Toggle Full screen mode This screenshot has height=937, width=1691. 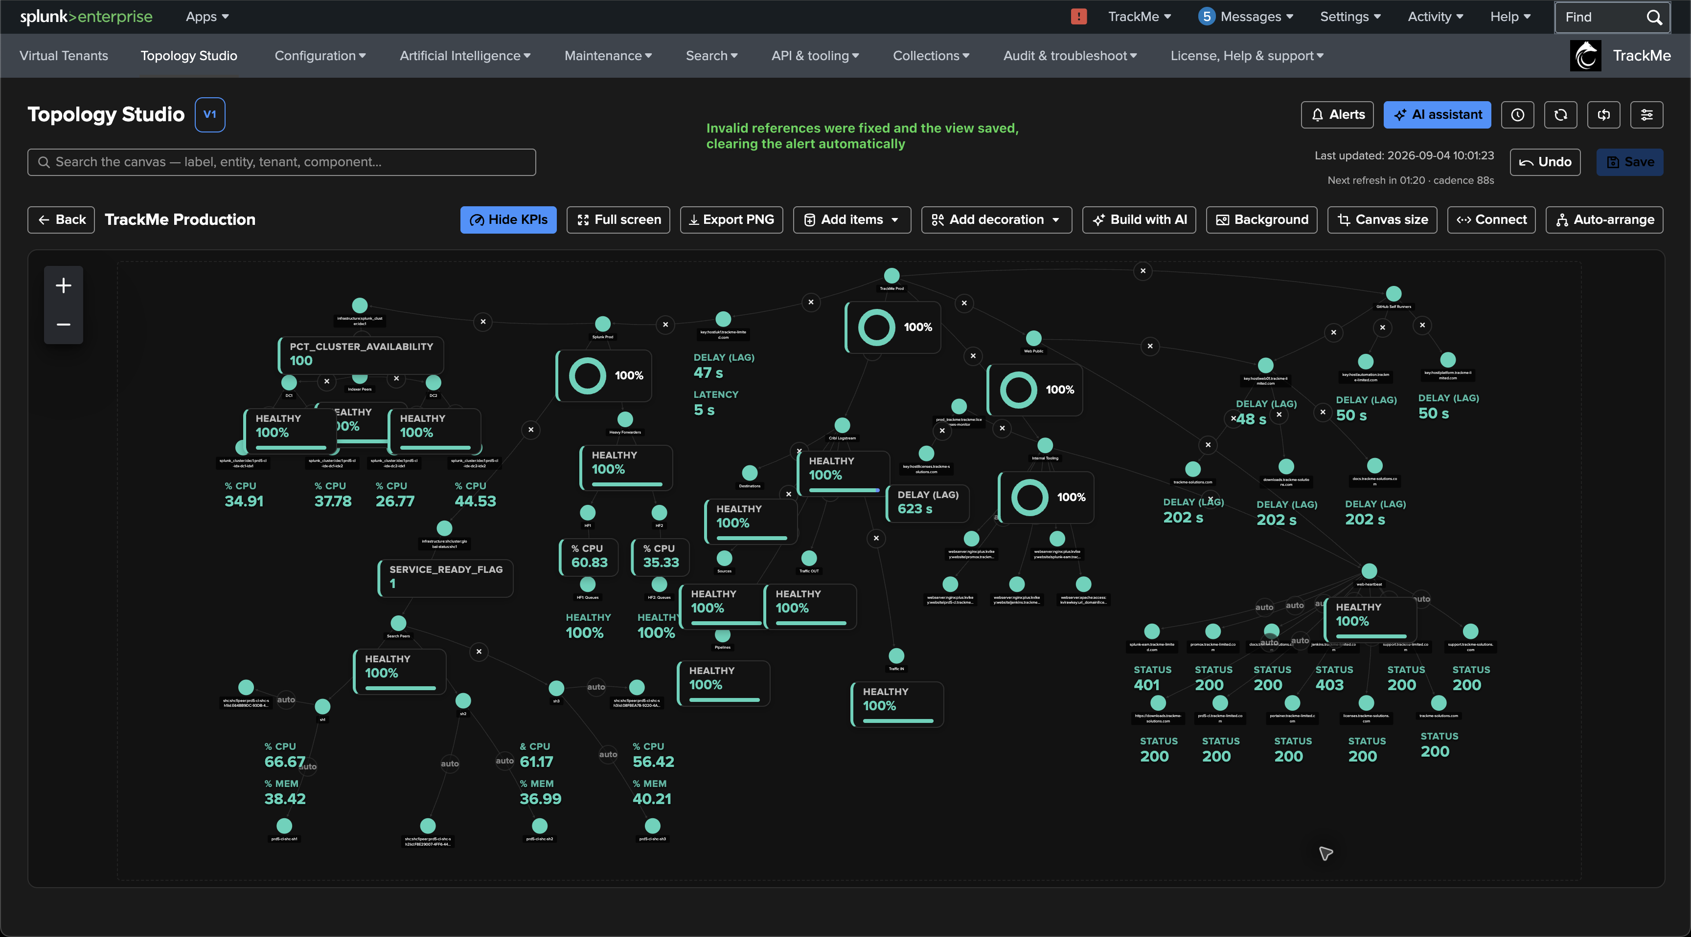[618, 219]
